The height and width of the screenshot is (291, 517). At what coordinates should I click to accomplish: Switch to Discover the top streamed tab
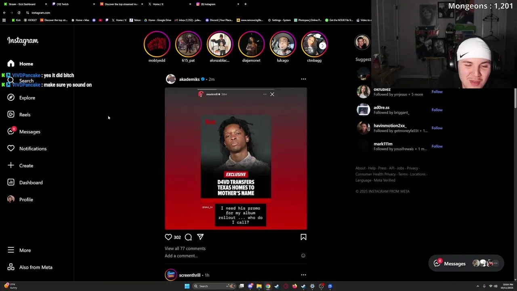pos(121,4)
